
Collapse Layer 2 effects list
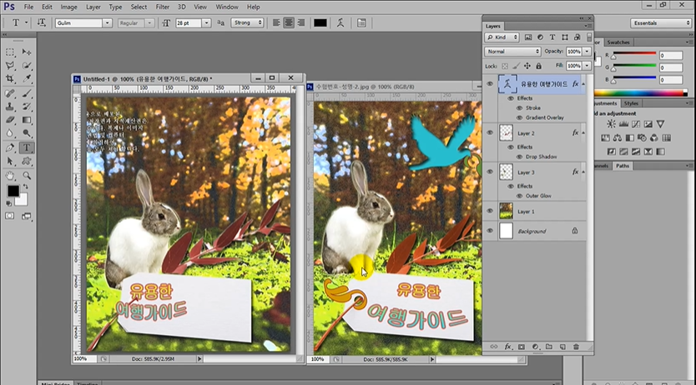[583, 132]
